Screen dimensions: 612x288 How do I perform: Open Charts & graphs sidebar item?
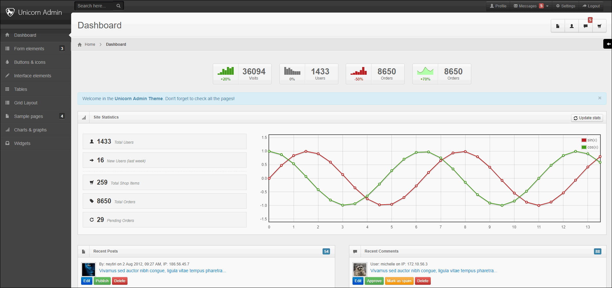click(x=35, y=130)
